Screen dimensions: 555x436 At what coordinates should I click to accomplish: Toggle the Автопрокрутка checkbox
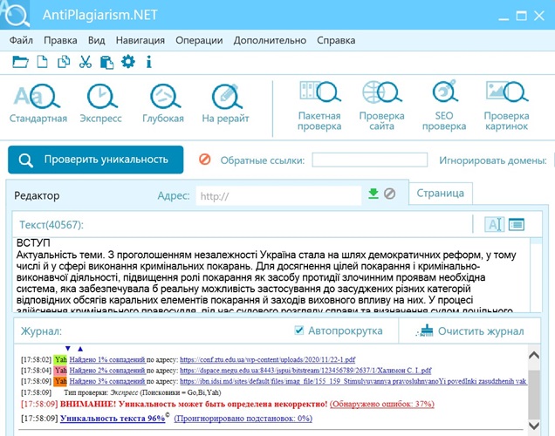tap(299, 331)
